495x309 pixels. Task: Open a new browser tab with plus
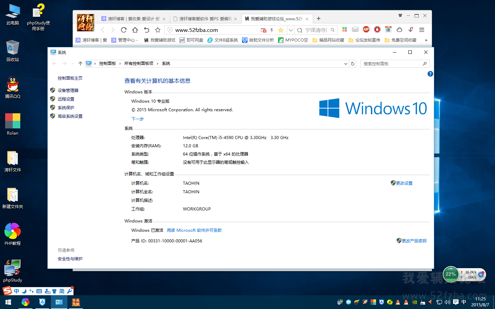[x=319, y=19]
